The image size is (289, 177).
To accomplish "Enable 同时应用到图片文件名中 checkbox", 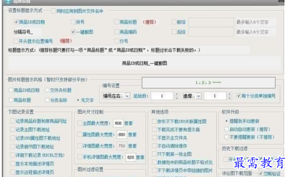I will coord(53,11).
